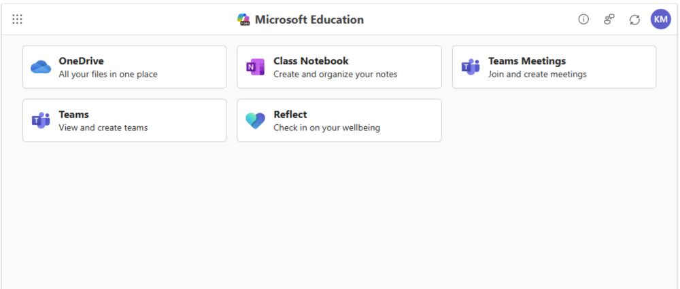The image size is (680, 289).
Task: Click the Microsoft Education logo
Action: (243, 20)
